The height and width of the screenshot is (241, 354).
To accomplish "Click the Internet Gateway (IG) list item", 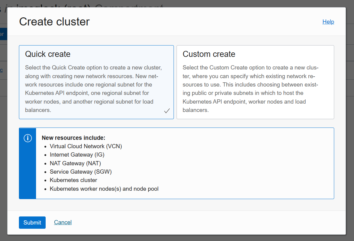I will 77,155.
